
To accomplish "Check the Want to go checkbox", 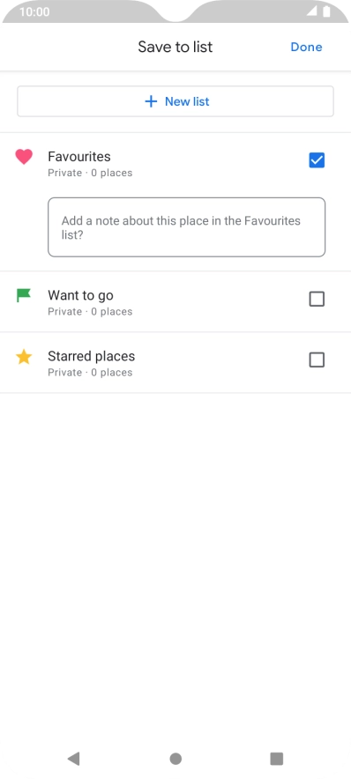I will [x=317, y=299].
